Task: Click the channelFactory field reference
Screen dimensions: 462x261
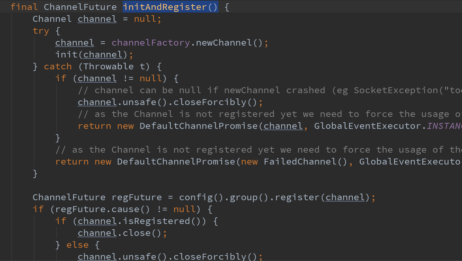Action: tap(151, 43)
